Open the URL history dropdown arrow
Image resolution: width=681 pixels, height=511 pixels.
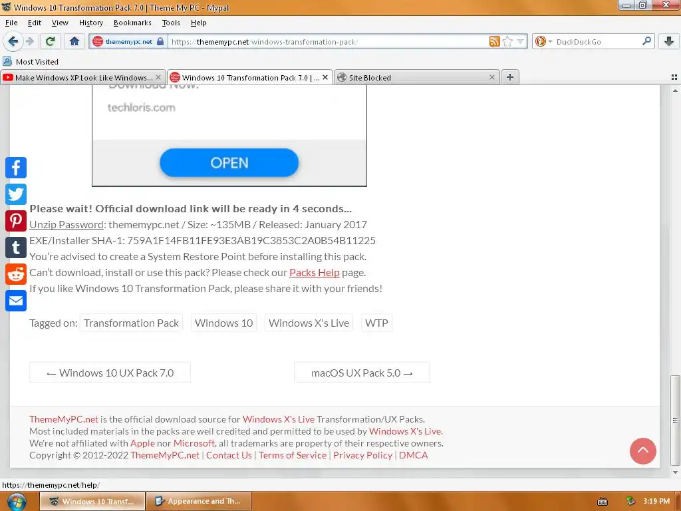520,41
